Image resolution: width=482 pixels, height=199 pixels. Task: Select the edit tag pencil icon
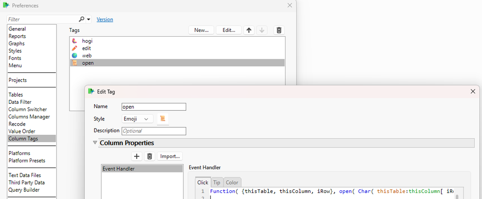74,48
